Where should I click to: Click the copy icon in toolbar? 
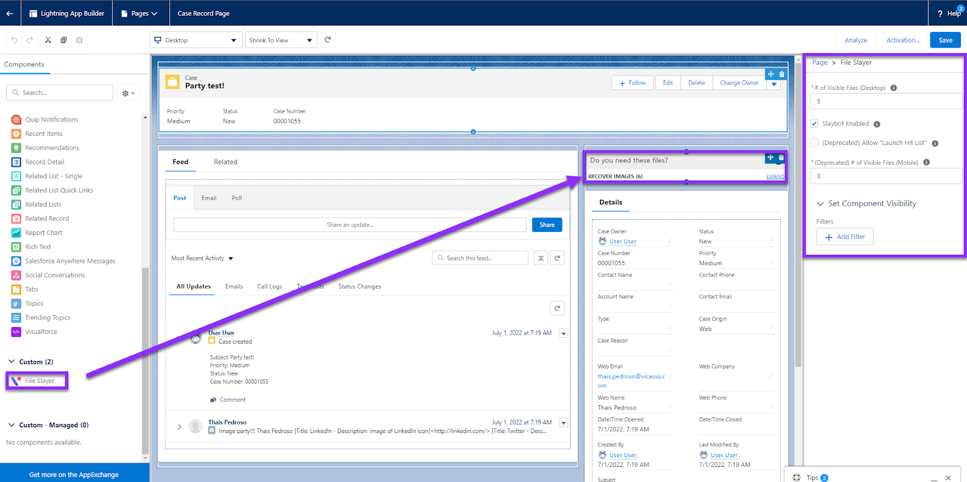[x=63, y=40]
